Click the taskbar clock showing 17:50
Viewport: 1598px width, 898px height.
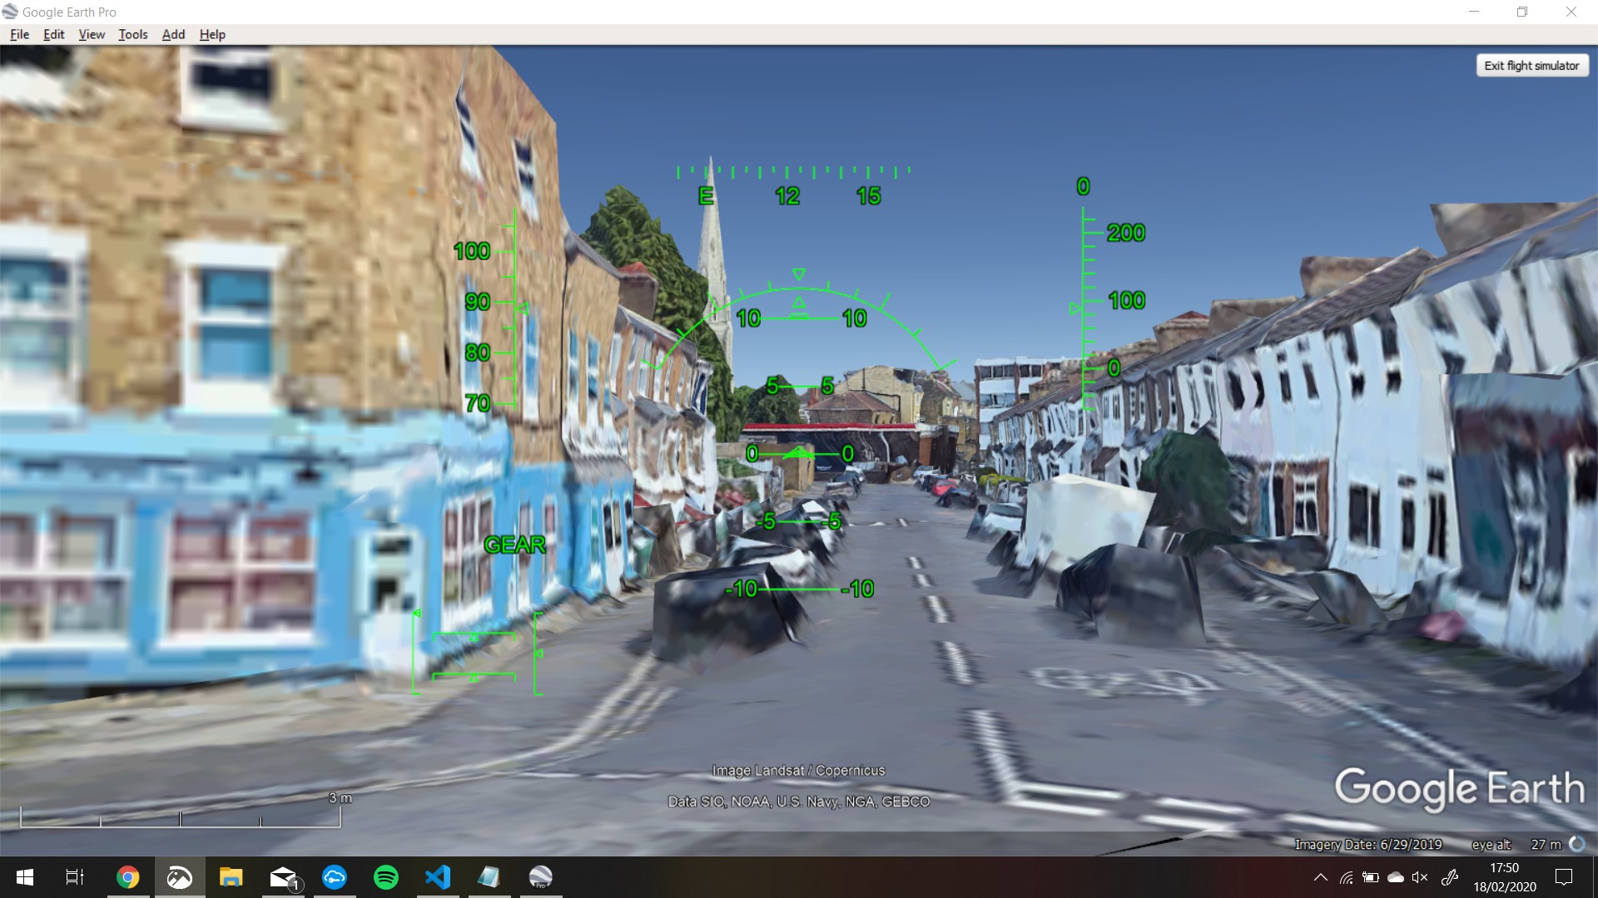tap(1504, 877)
